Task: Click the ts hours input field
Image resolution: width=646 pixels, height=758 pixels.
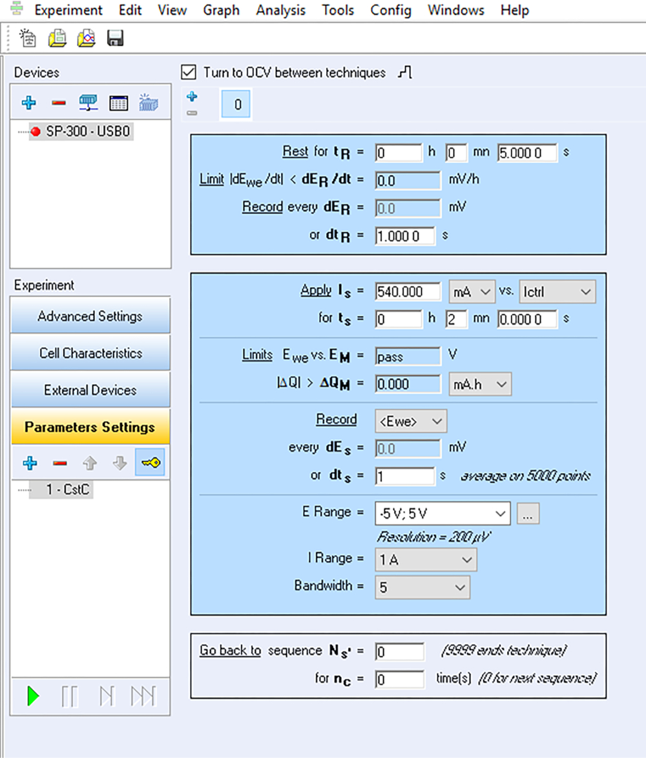Action: click(399, 319)
